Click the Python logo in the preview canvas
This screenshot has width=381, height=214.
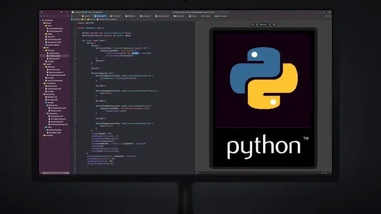pyautogui.click(x=264, y=78)
